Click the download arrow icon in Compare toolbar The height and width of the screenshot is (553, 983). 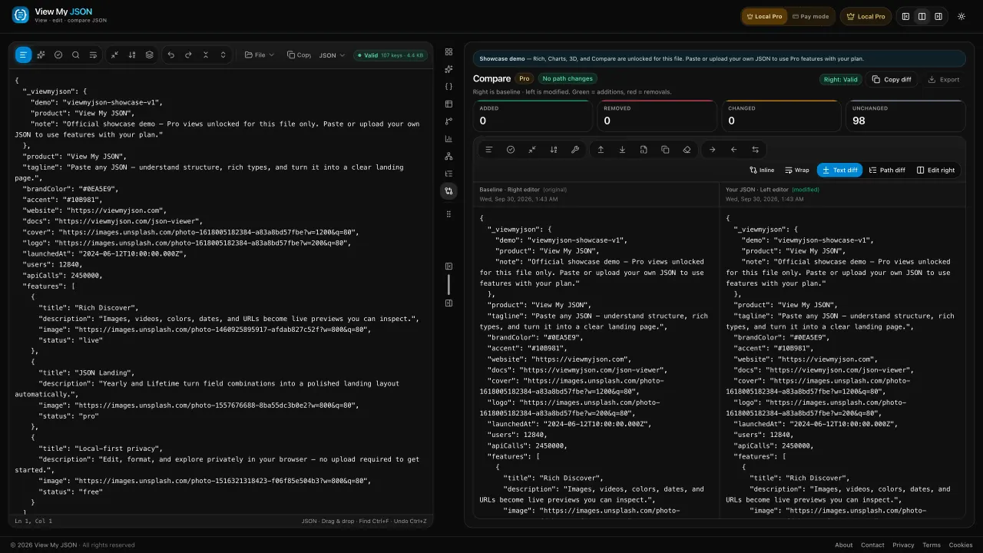pyautogui.click(x=622, y=150)
